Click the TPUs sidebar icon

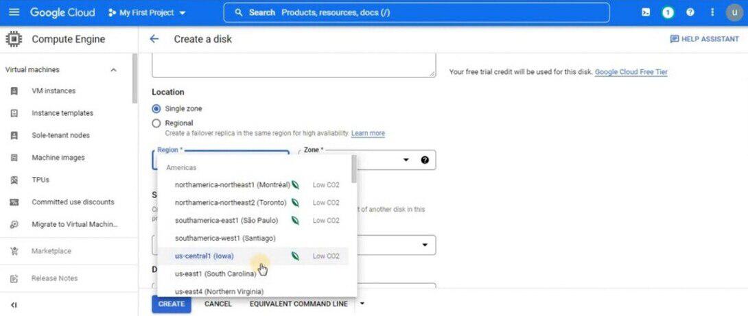pyautogui.click(x=14, y=180)
